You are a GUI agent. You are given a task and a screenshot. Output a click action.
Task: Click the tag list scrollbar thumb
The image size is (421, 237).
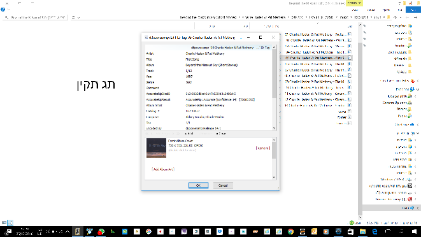click(274, 74)
